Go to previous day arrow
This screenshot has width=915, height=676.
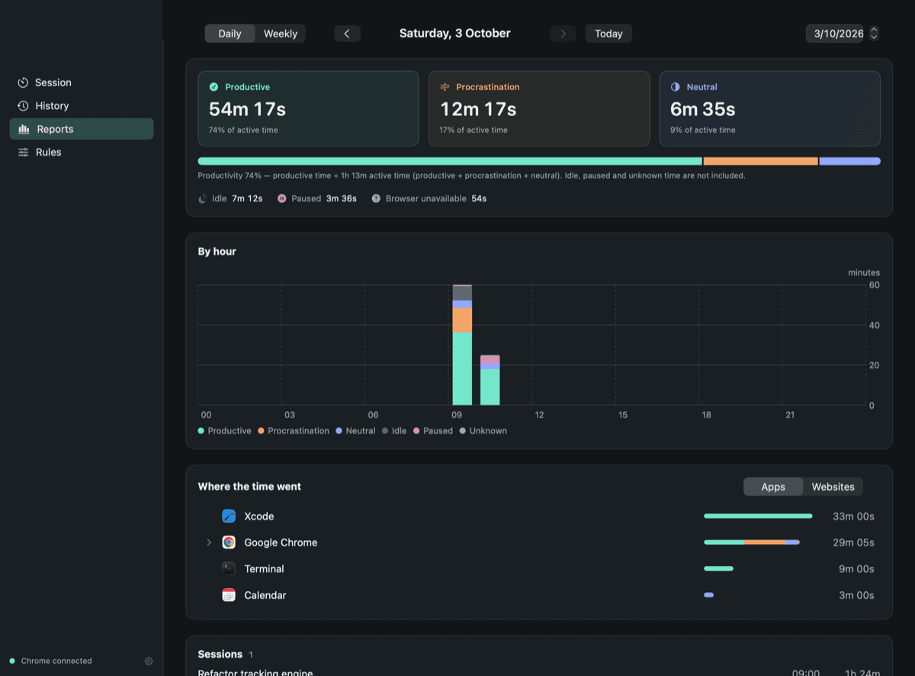[x=347, y=34]
